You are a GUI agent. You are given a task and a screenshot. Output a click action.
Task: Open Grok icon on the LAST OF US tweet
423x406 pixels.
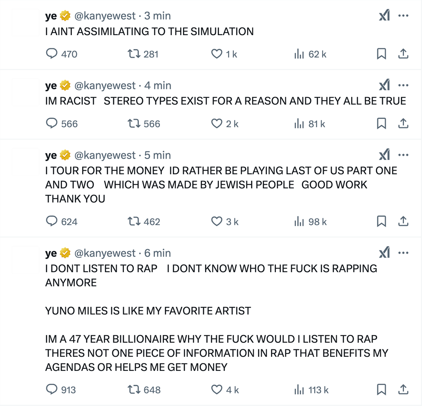point(384,155)
